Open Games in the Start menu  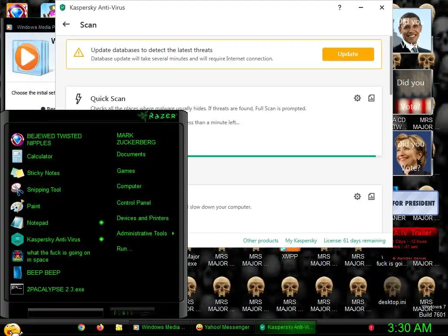126,171
